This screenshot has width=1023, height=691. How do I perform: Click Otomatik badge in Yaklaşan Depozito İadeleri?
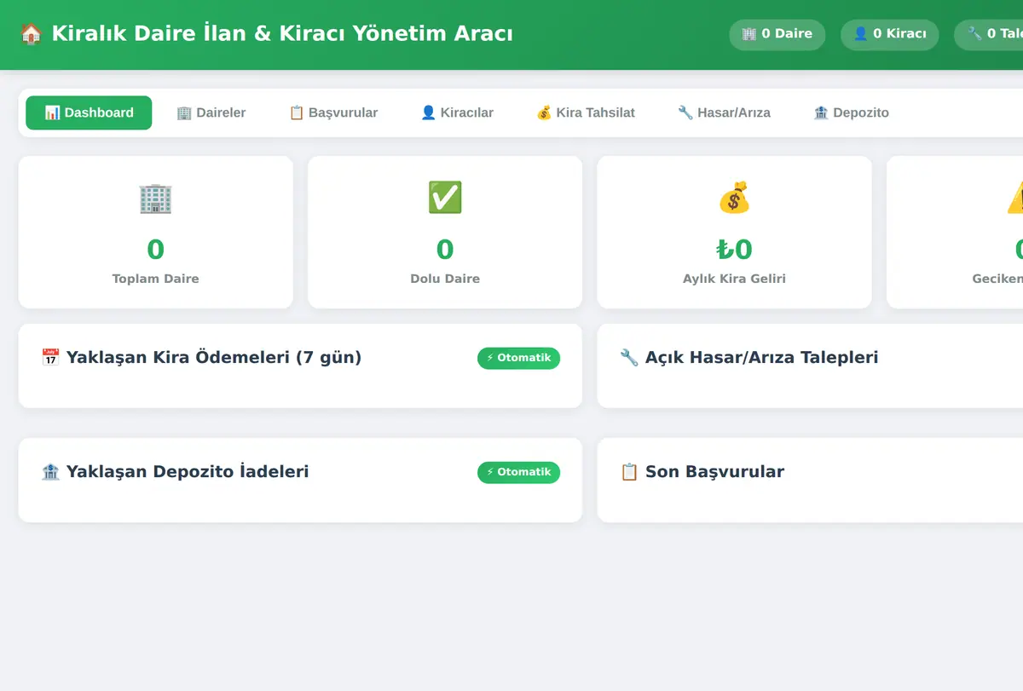(518, 472)
